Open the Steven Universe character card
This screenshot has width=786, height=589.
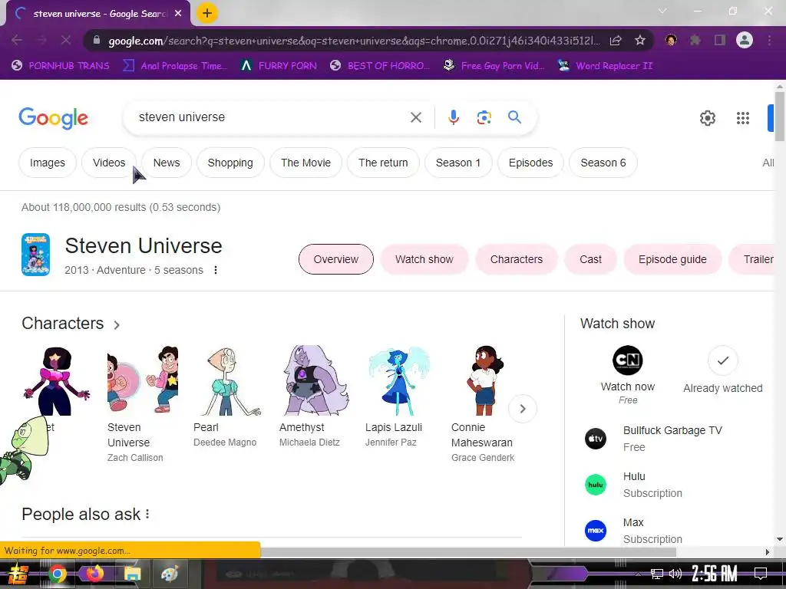(143, 403)
